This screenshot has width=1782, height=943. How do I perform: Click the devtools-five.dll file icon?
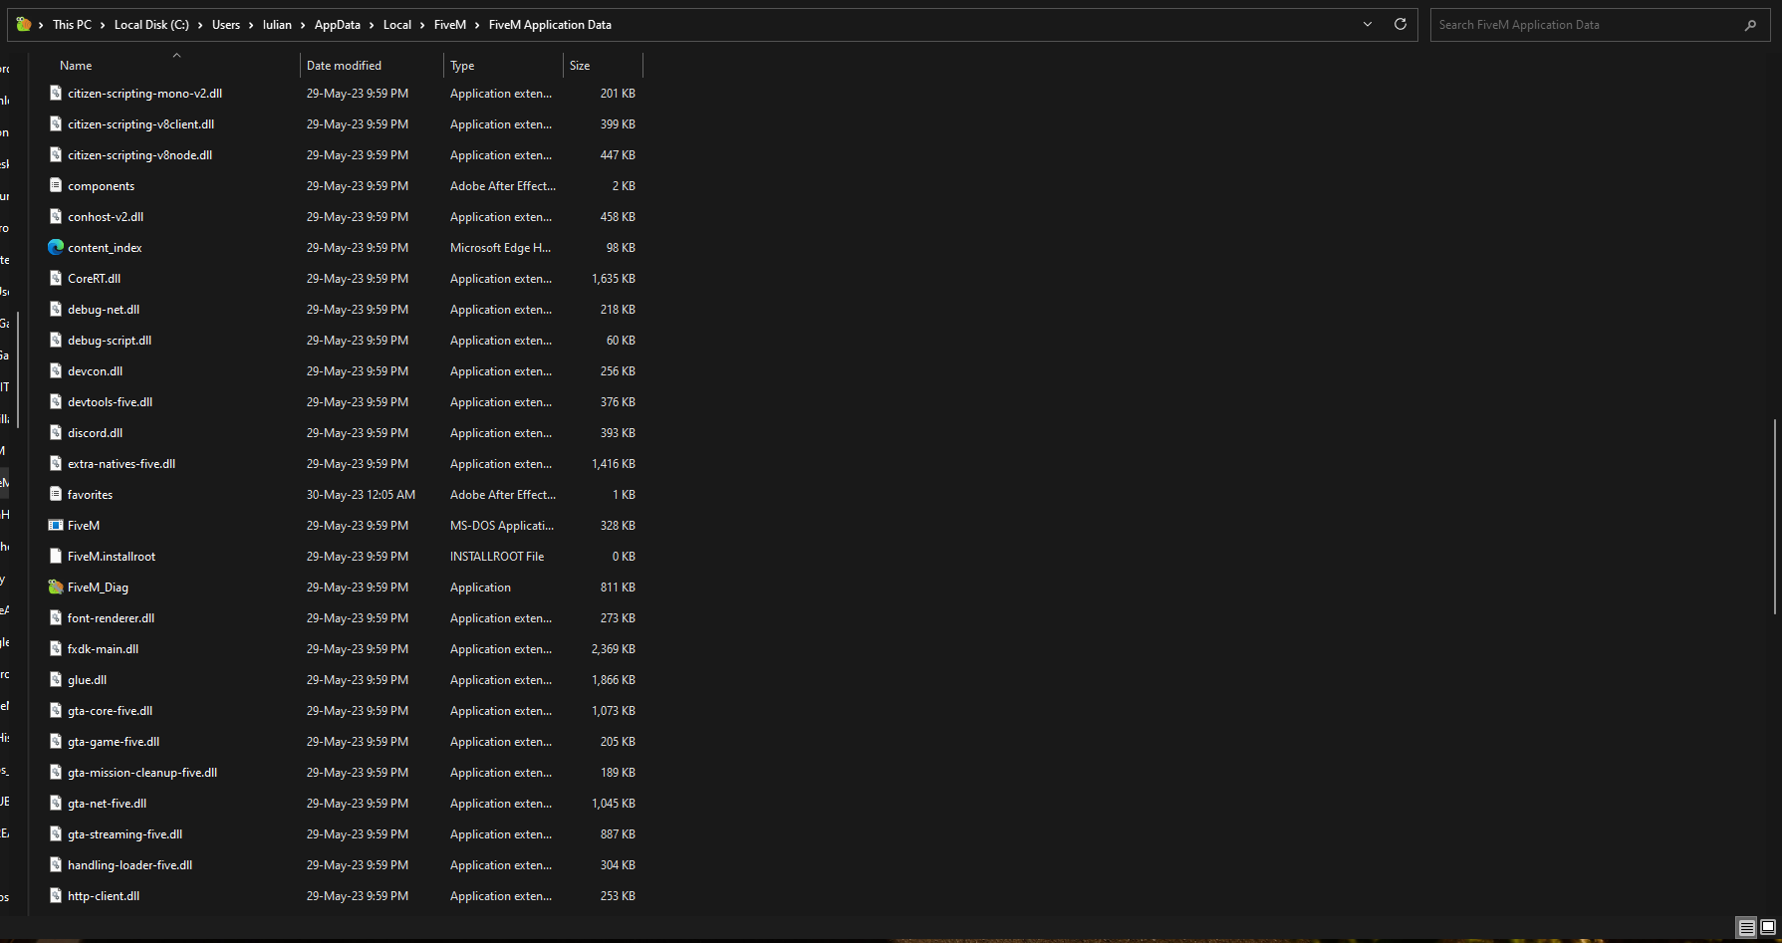point(56,401)
